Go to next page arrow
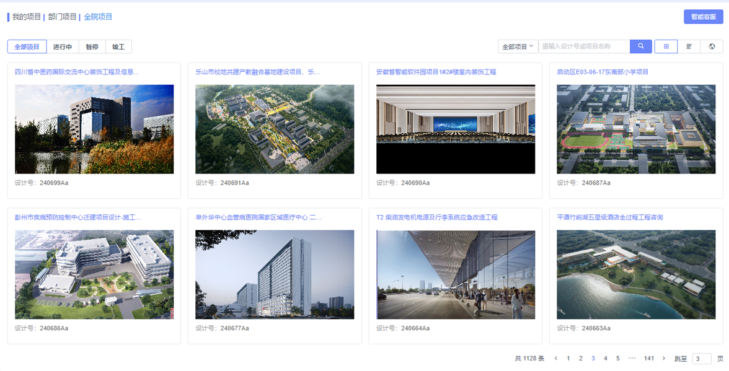Screen dimensions: 729x371 pos(664,359)
